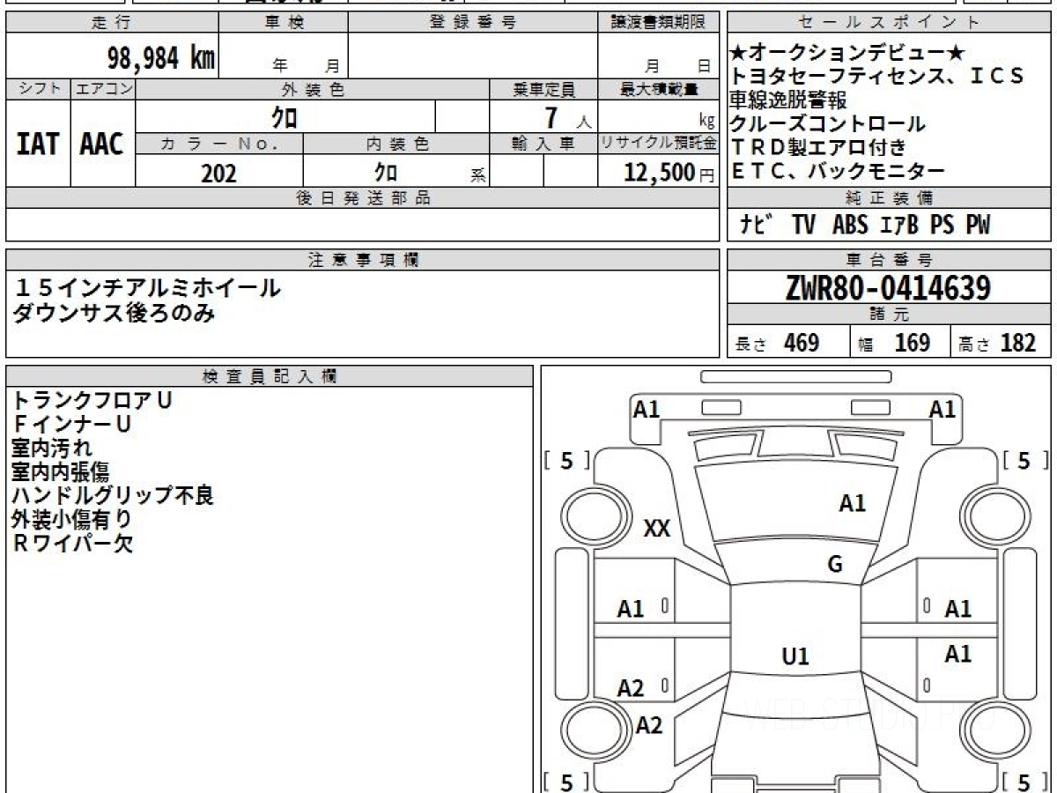Screen dimensions: 1057x793
Task: Click the 内装色 header
Action: point(396,144)
